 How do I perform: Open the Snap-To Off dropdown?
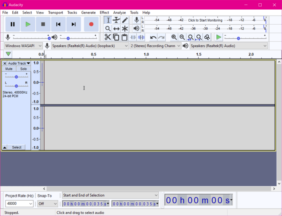[48, 204]
